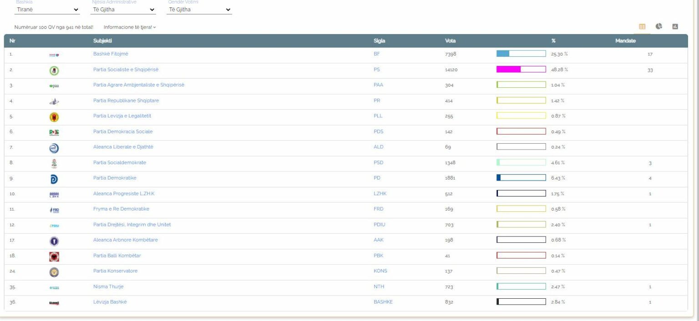Switch to pie chart view icon
699x321 pixels.
tap(658, 26)
